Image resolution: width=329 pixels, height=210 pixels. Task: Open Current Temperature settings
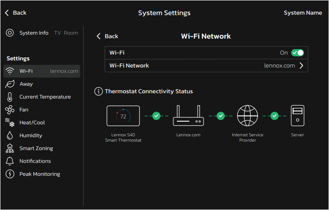[x=42, y=97]
